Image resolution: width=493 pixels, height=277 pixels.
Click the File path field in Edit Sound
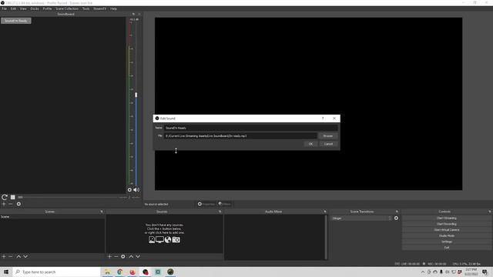[240, 136]
